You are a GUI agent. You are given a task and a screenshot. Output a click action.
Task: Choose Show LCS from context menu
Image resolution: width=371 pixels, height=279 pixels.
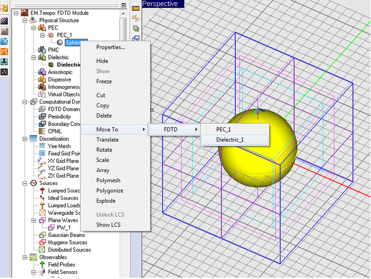coord(108,225)
